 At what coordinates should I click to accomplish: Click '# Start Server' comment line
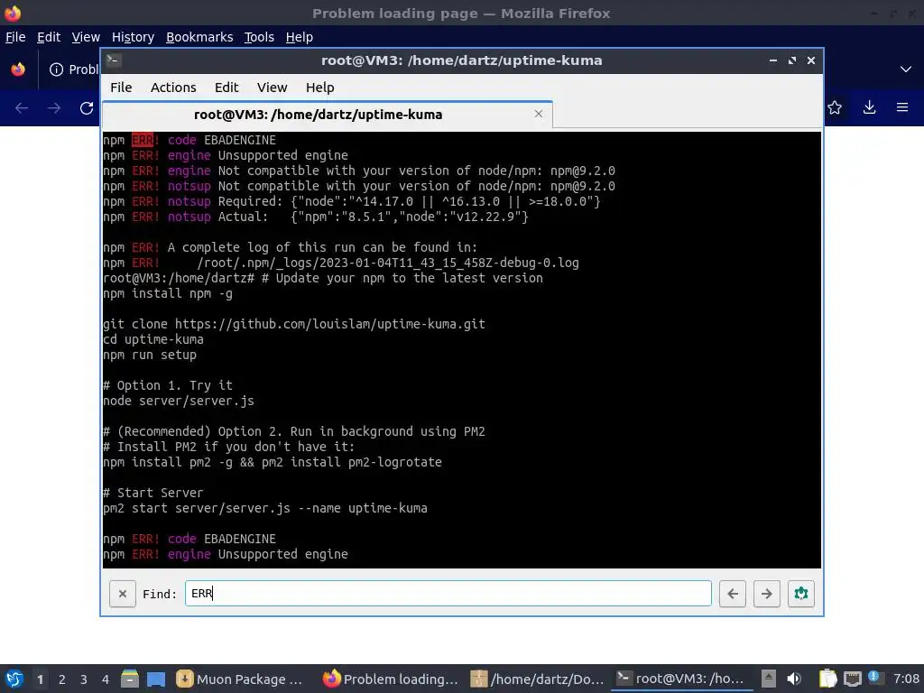pos(153,493)
